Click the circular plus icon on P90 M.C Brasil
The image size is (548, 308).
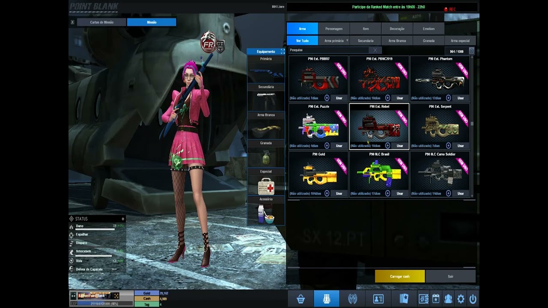[388, 193]
